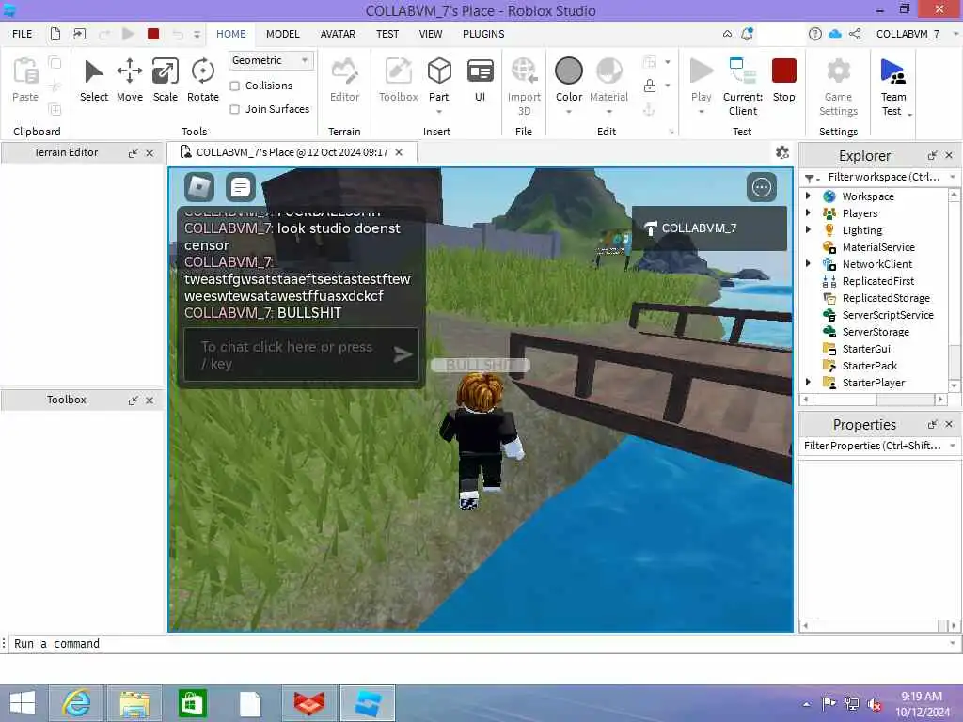Close the Terrain Editor panel
Image resolution: width=963 pixels, height=722 pixels.
[x=150, y=153]
